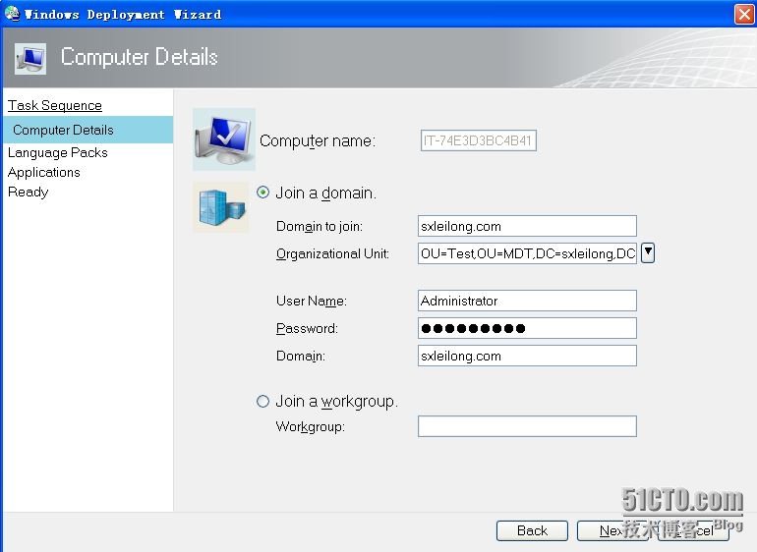The image size is (757, 552).
Task: Click the Next button
Action: pyautogui.click(x=612, y=530)
